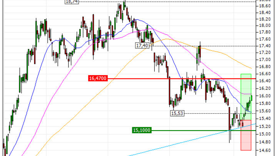The width and height of the screenshot is (277, 156).
Task: Select the green profit target rectangle
Action: coord(246,97)
